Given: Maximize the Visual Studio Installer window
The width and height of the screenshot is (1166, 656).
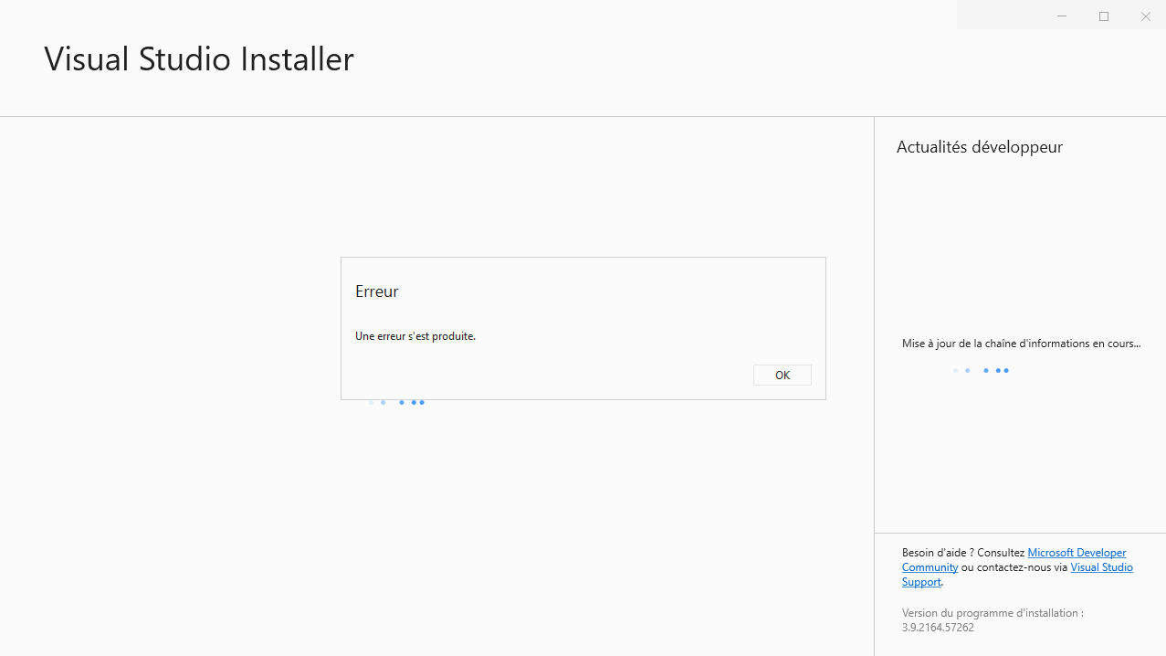Looking at the screenshot, I should (1104, 16).
